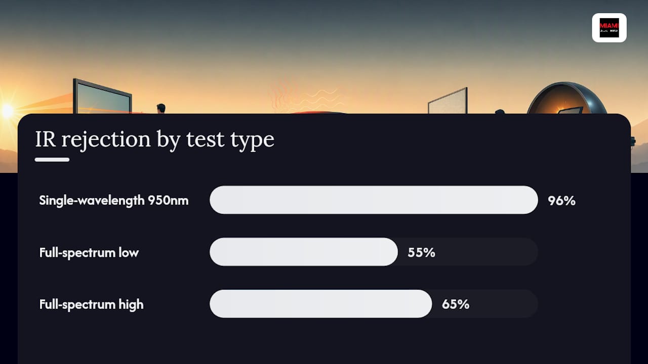The width and height of the screenshot is (648, 364).
Task: Click the short white underline below title
Action: click(52, 160)
